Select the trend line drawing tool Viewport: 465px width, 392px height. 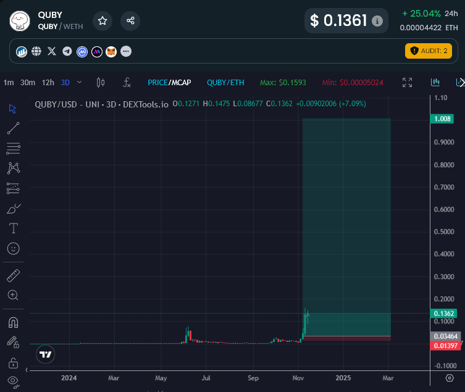point(13,128)
